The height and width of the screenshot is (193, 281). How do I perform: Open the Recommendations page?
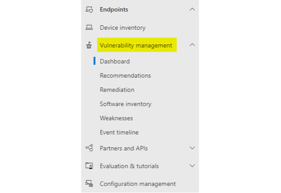point(125,75)
